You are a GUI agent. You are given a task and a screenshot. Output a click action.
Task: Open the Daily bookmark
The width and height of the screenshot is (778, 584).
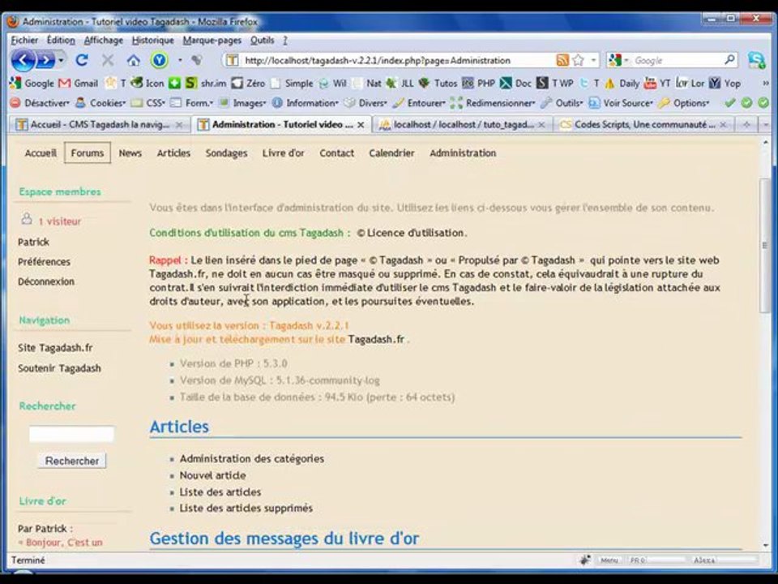pos(622,83)
